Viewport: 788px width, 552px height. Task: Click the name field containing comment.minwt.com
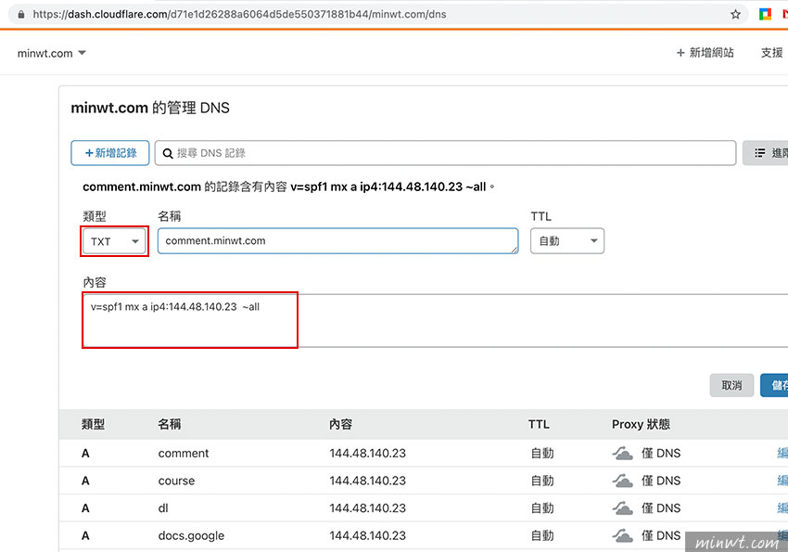click(x=337, y=241)
